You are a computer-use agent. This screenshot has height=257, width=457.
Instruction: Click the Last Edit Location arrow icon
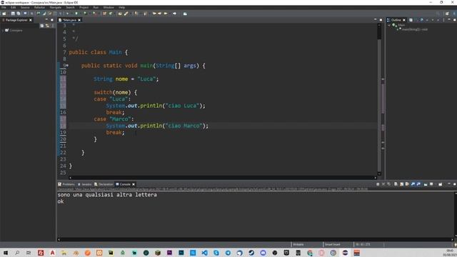(154, 14)
